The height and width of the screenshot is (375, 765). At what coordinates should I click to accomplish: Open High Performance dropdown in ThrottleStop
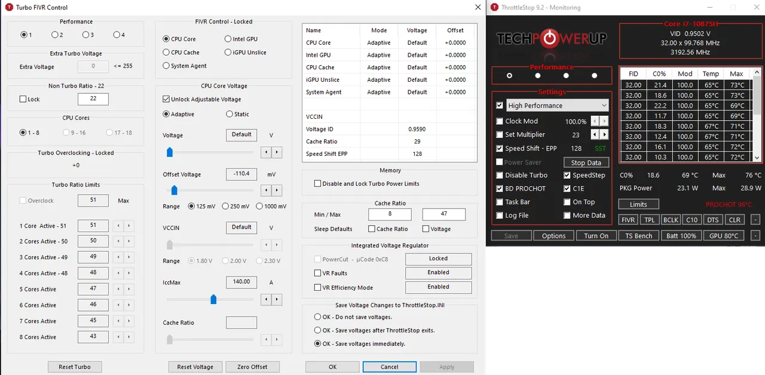[557, 106]
